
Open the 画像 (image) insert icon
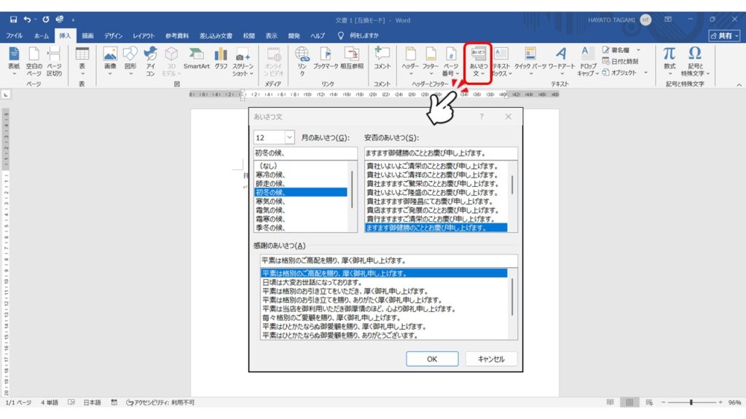click(x=110, y=57)
